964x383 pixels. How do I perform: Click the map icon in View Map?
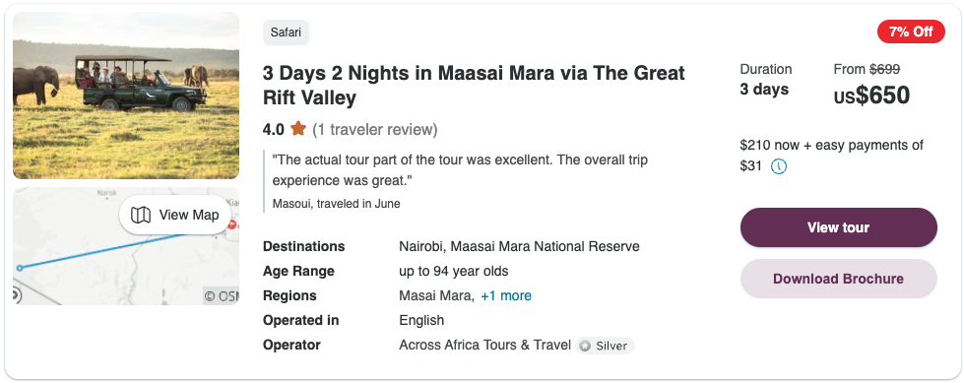click(141, 215)
